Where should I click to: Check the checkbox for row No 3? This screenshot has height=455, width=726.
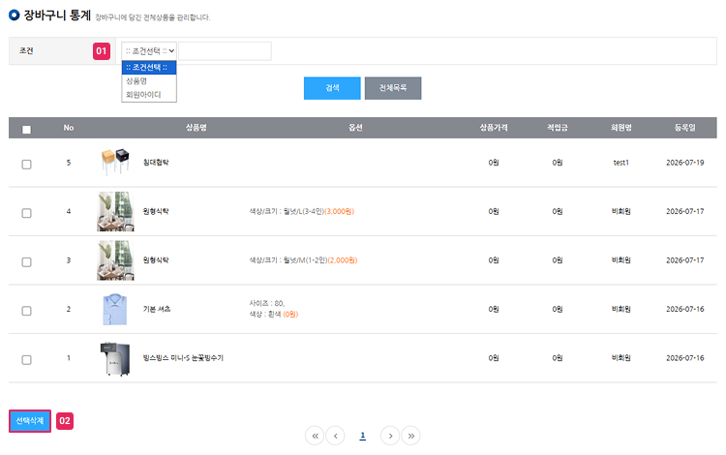pyautogui.click(x=27, y=262)
